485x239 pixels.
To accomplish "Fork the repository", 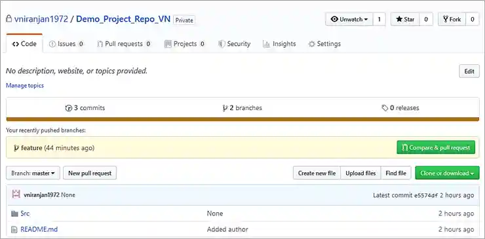I will point(452,19).
